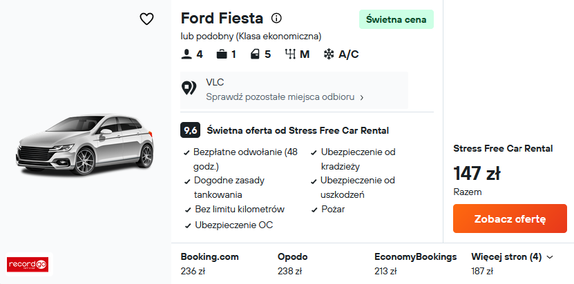Select the EconomyBookings 213 zł offer
574x284 pixels.
click(415, 263)
